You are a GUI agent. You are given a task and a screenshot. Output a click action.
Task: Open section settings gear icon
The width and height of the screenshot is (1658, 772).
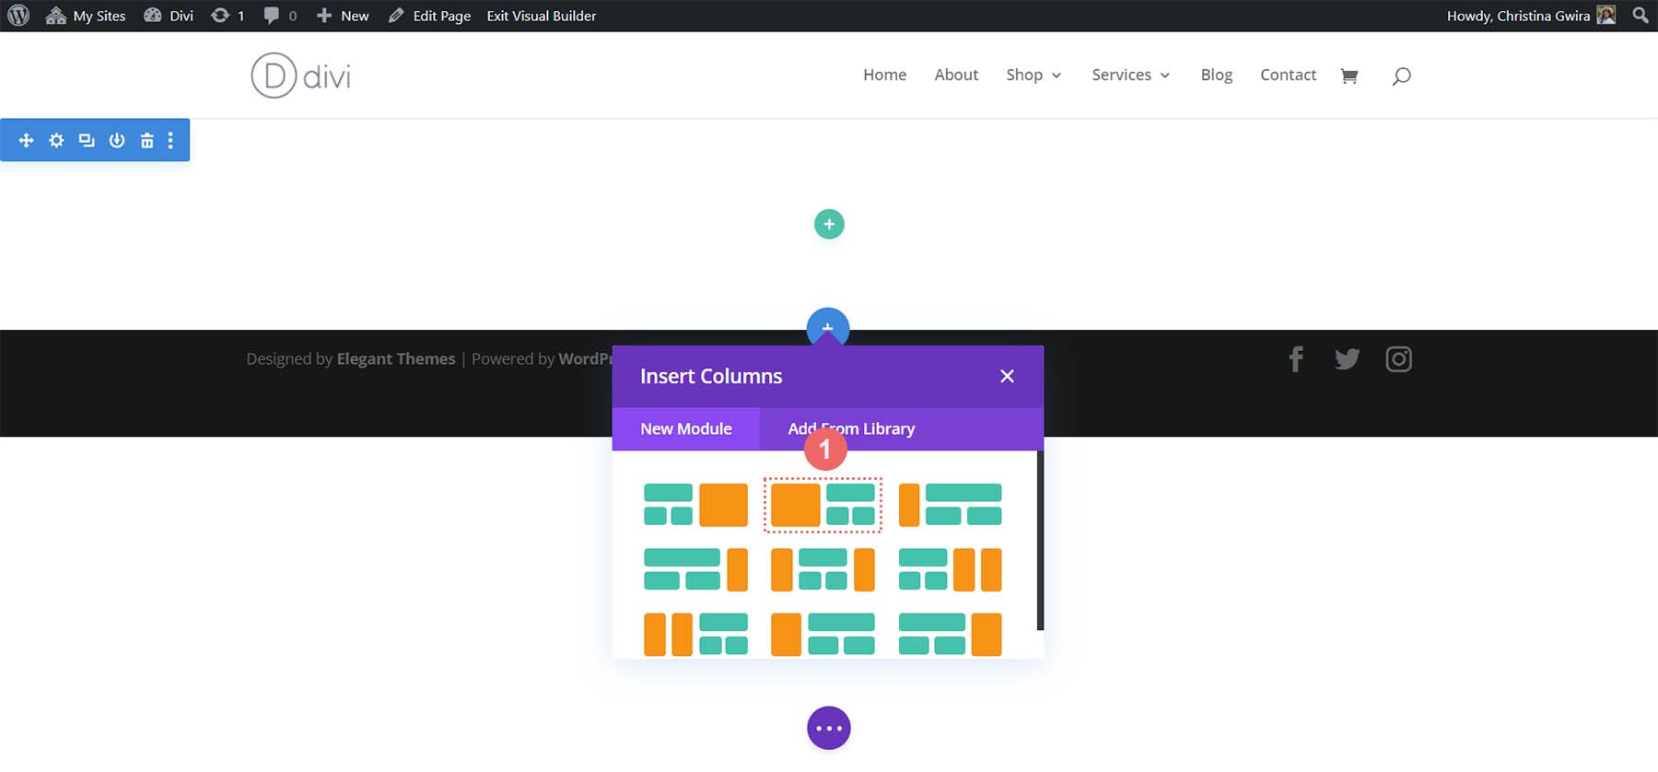[56, 140]
